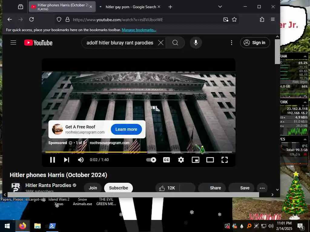Open the tracking protection shield icon
This screenshot has height=232, width=310.
click(x=59, y=19)
